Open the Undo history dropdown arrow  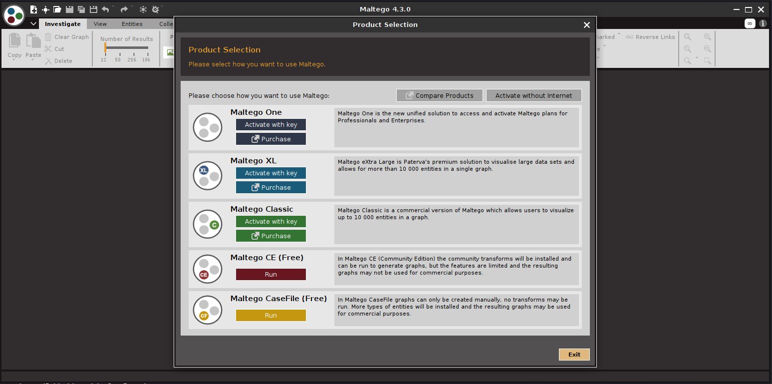pyautogui.click(x=113, y=7)
